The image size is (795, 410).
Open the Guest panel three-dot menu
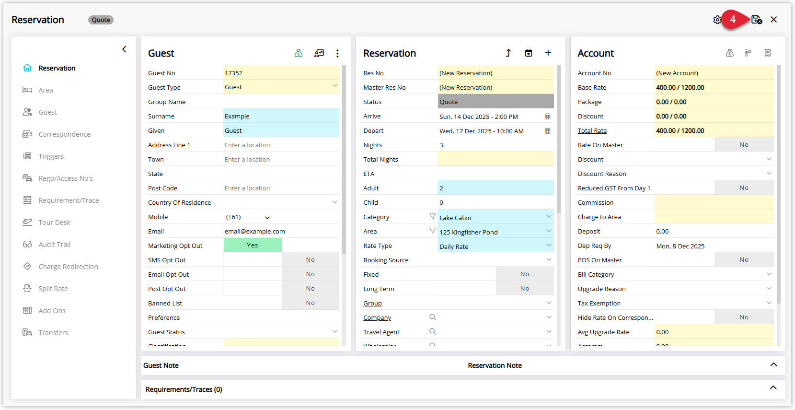(337, 53)
